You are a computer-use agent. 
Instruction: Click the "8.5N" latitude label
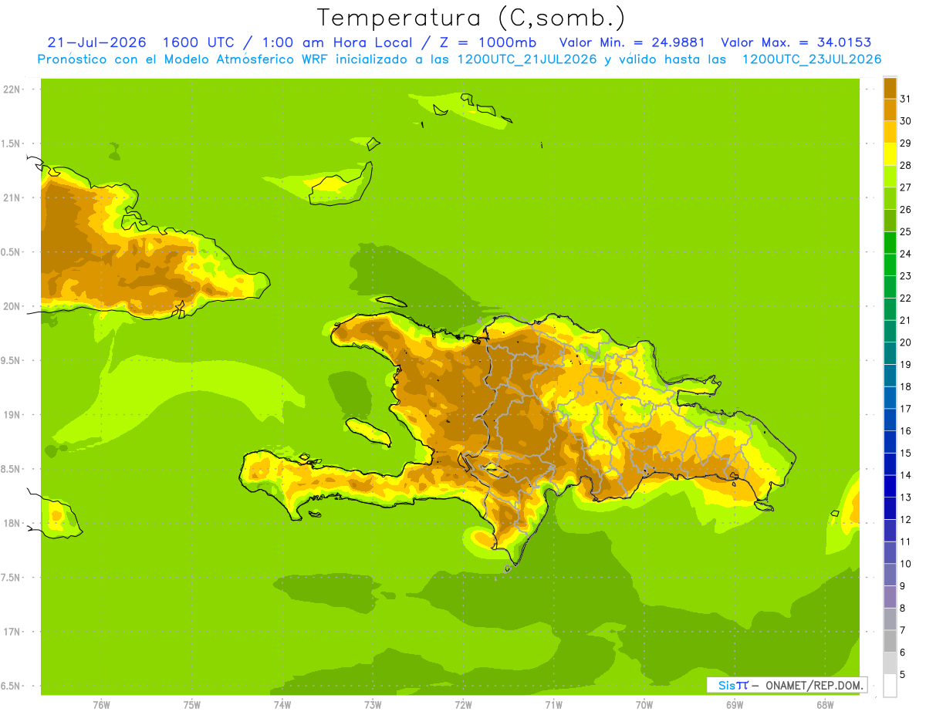point(11,469)
